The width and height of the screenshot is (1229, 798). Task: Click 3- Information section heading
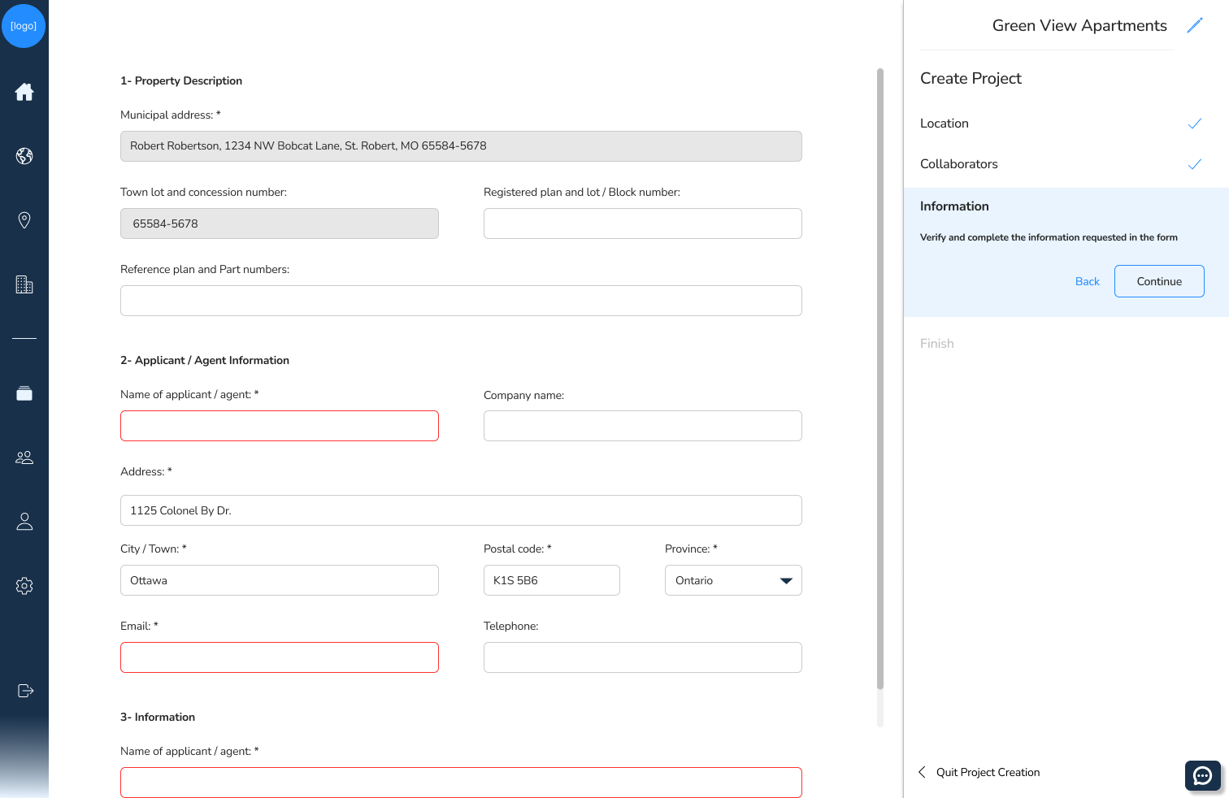point(158,717)
